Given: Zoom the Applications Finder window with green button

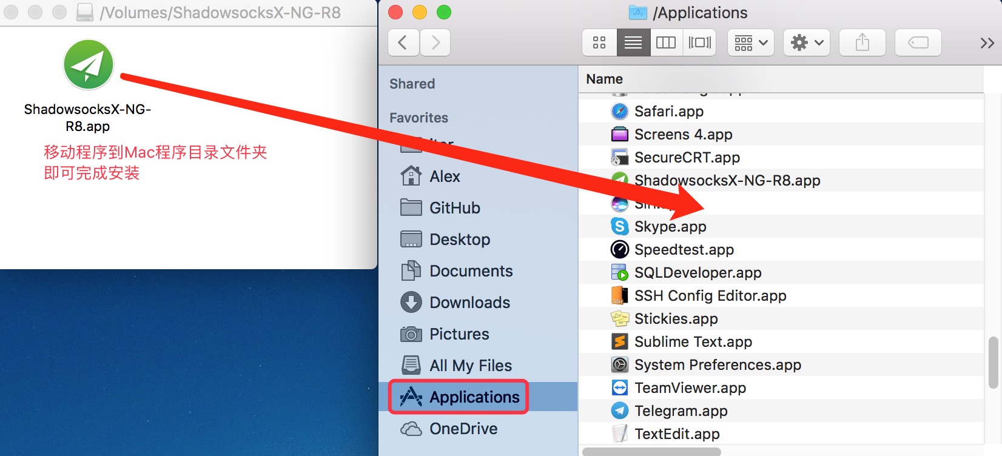Looking at the screenshot, I should 444,12.
